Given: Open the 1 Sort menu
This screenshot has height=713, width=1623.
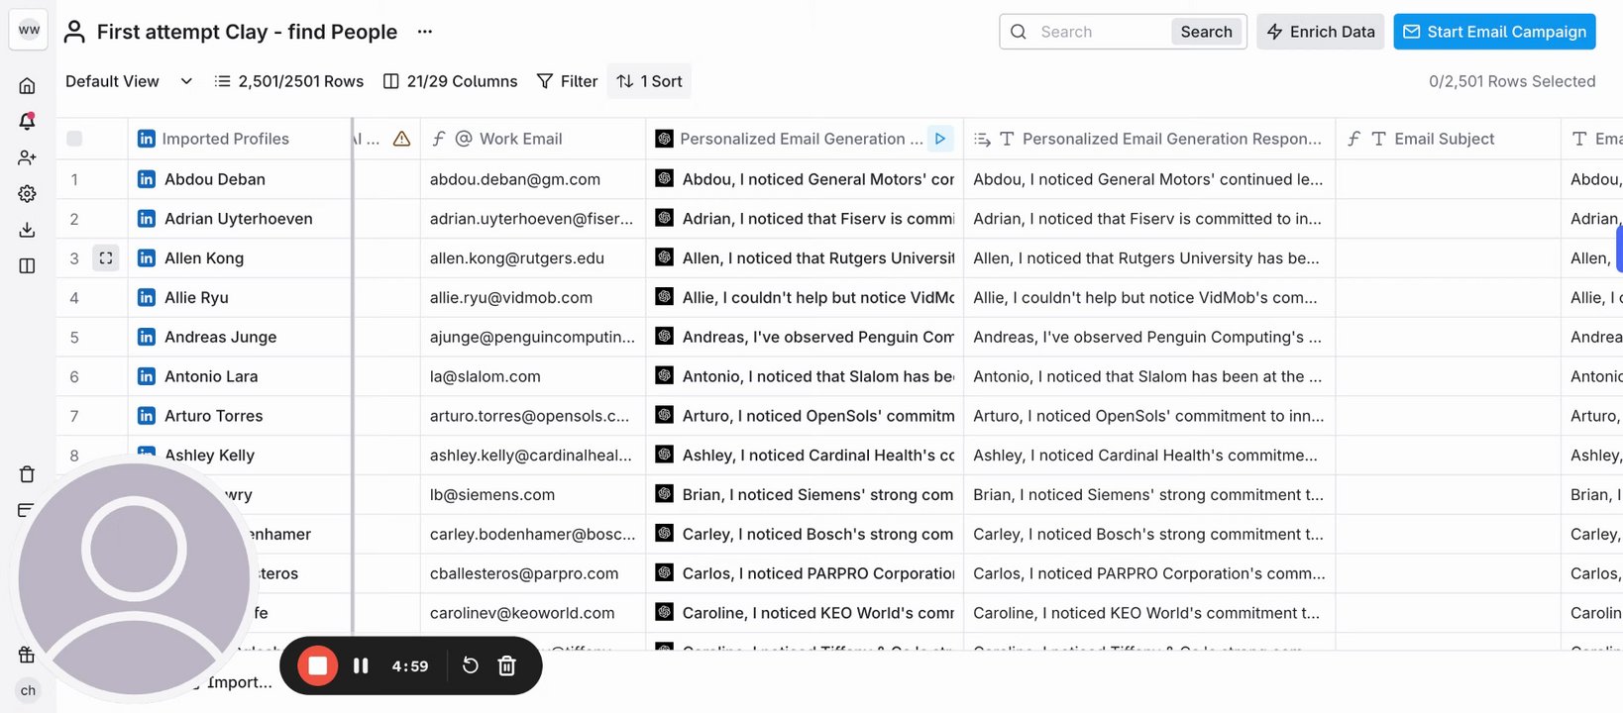Looking at the screenshot, I should click(650, 81).
